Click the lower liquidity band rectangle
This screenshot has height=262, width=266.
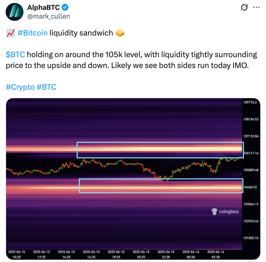coord(161,186)
